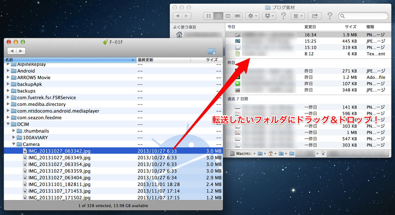395x215 pixels.
Task: Select the home item in Finder sidebar
Action: (x=179, y=34)
